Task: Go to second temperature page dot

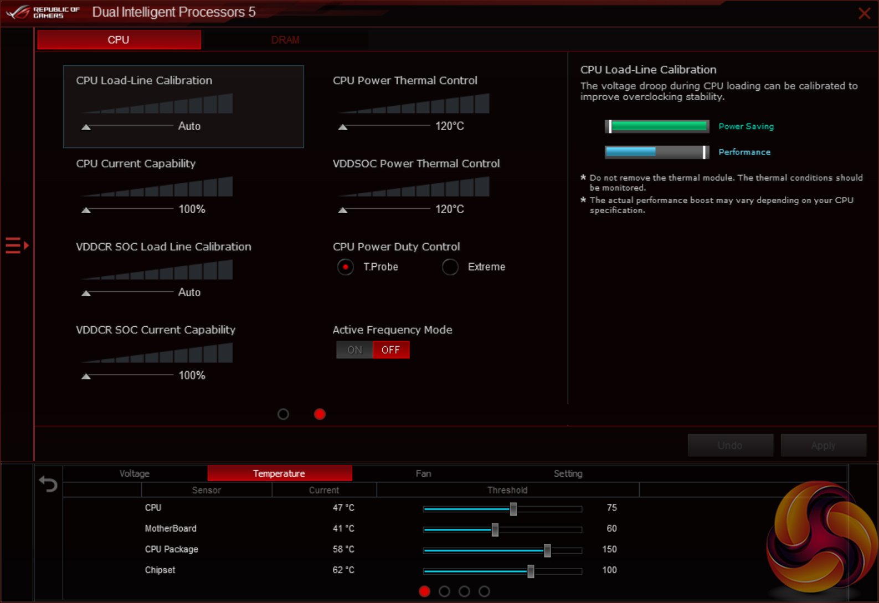Action: 444,591
